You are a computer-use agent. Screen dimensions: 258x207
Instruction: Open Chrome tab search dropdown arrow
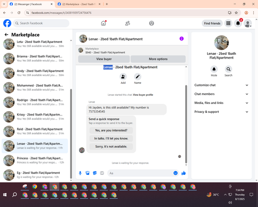(x=4, y=4)
